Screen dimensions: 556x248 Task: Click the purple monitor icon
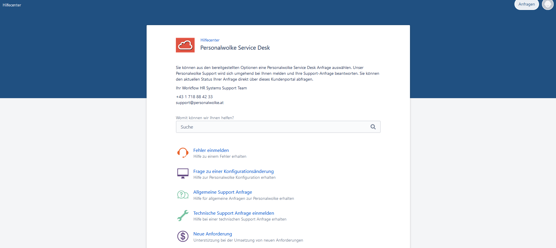click(183, 174)
